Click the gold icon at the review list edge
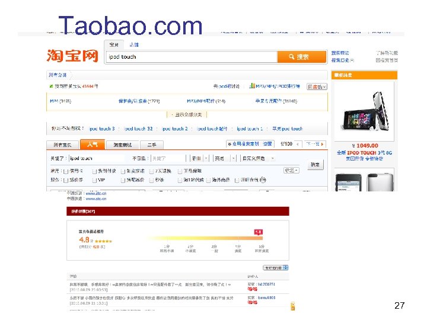The height and width of the screenshot is (320, 427). click(x=293, y=306)
